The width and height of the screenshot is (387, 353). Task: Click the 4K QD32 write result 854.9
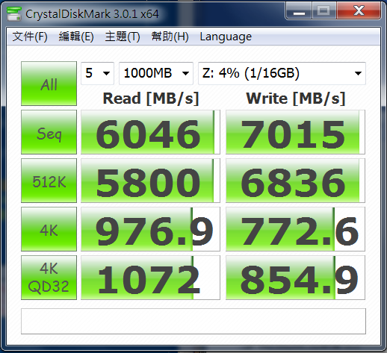click(295, 278)
